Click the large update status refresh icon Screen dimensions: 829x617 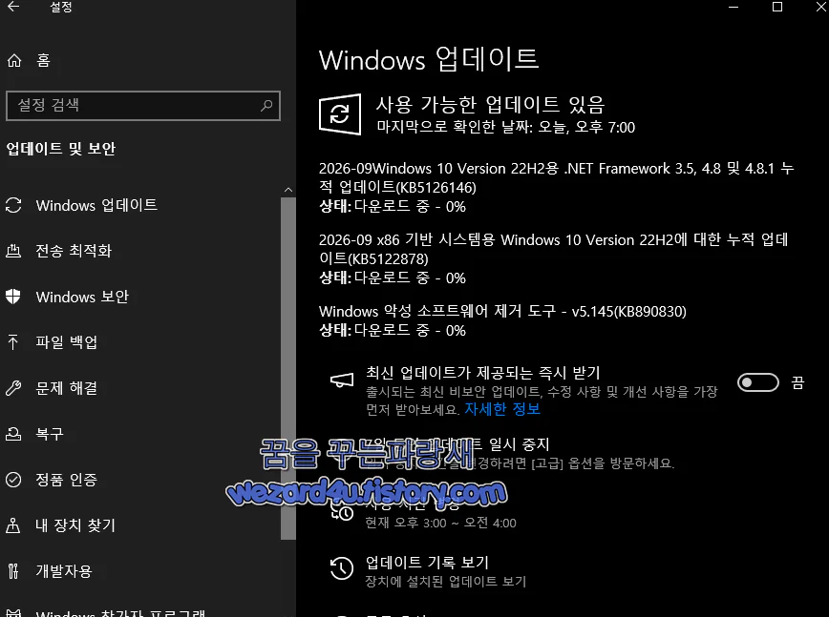point(340,114)
